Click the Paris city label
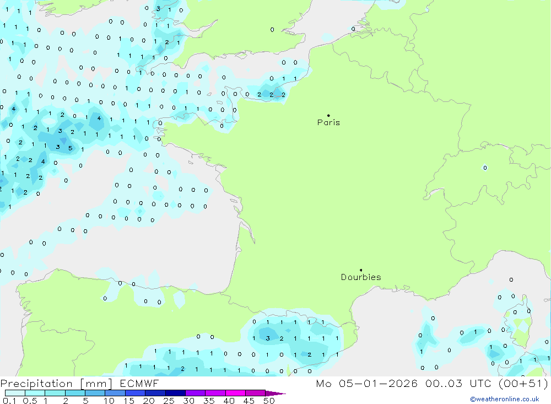The height and width of the screenshot is (404, 551). 328,122
